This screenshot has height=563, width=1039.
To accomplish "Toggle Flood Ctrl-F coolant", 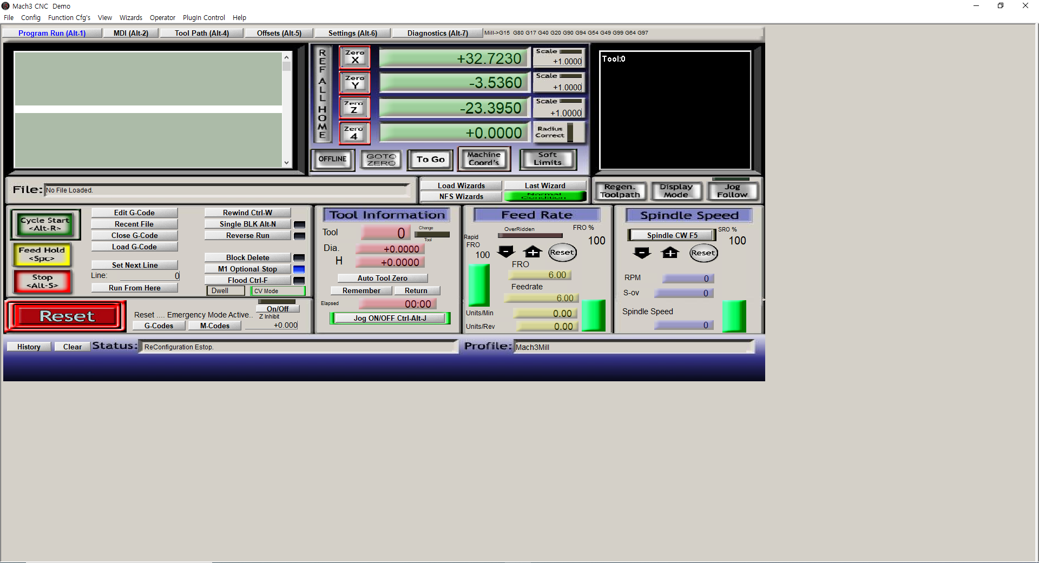I will [x=247, y=280].
